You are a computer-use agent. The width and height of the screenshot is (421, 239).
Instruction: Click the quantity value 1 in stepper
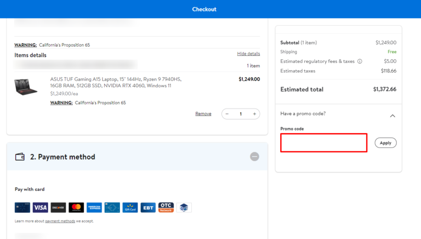tap(241, 114)
